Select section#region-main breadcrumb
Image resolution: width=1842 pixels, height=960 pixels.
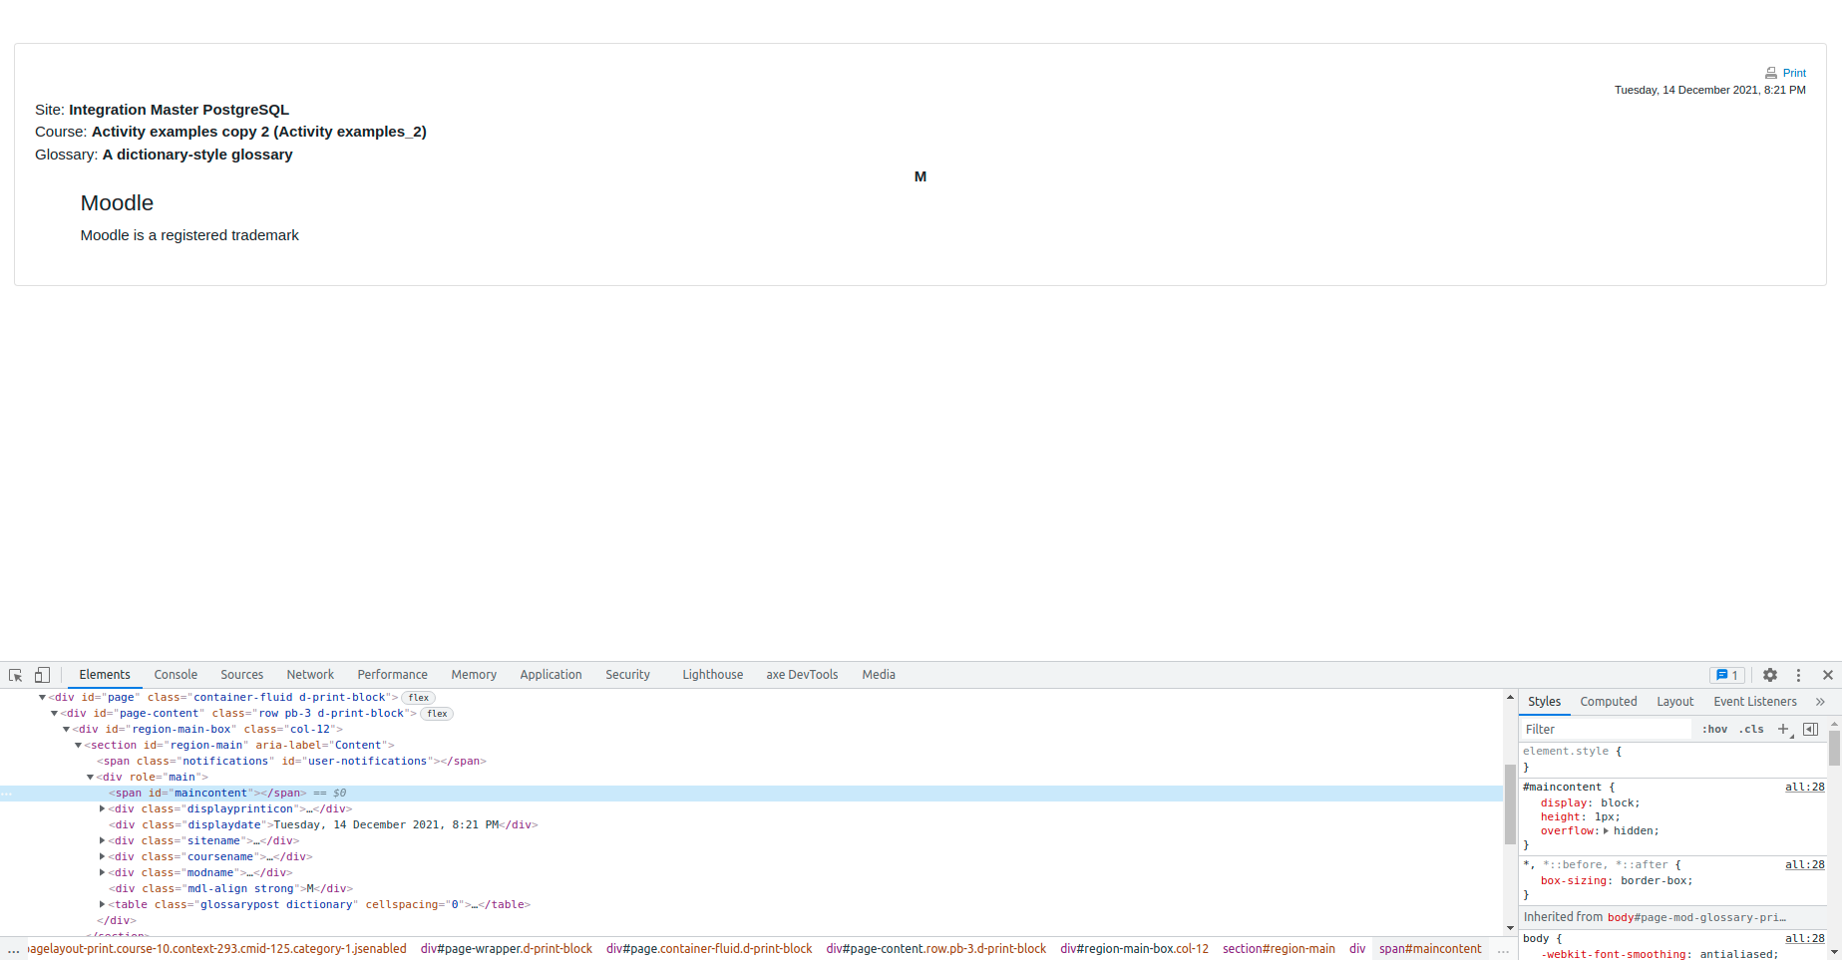(1279, 949)
